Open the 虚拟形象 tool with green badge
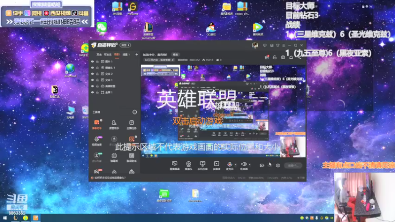The width and height of the screenshot is (395, 222). [x=97, y=157]
